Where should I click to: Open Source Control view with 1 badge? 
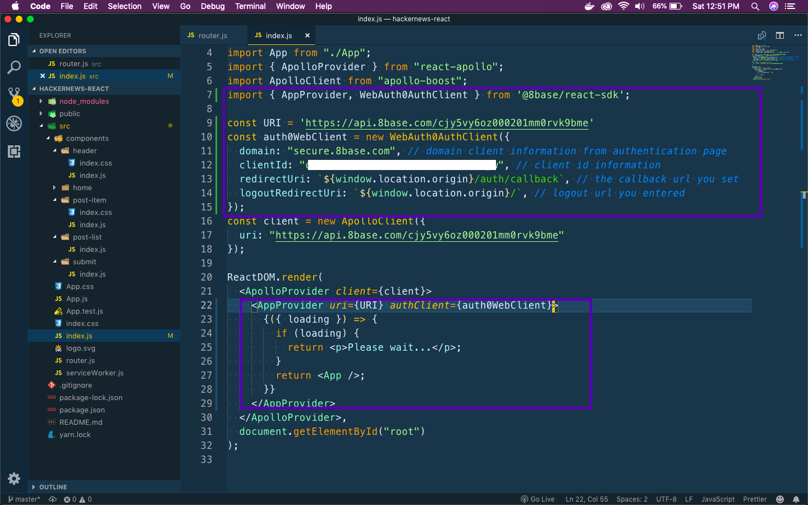click(14, 95)
